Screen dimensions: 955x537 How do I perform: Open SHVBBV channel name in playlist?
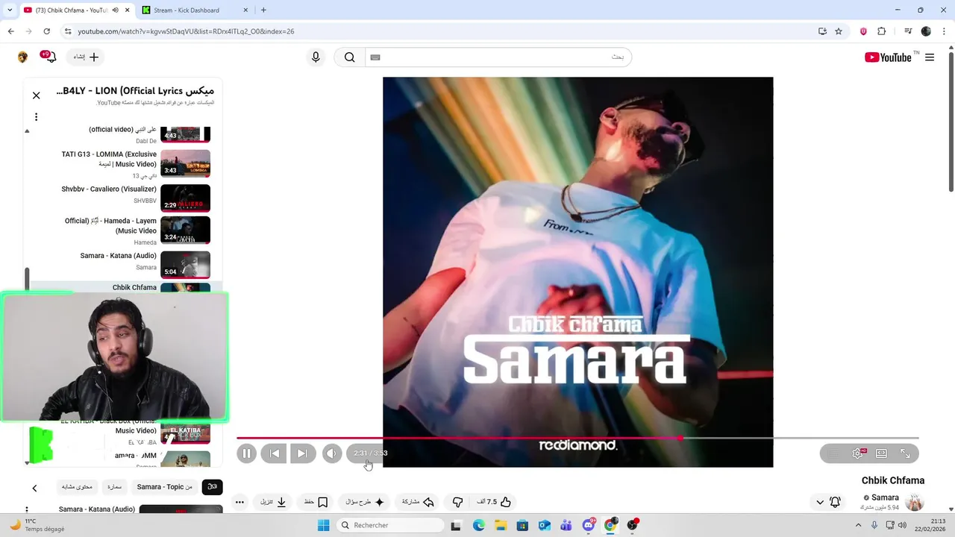(145, 201)
